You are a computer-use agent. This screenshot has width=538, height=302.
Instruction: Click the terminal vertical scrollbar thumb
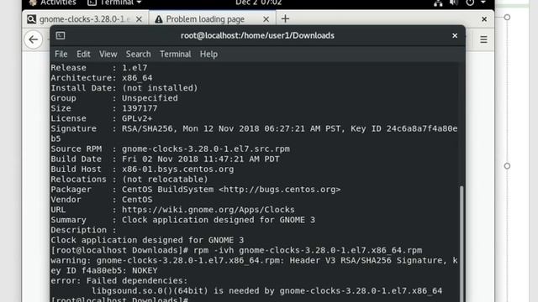462,244
